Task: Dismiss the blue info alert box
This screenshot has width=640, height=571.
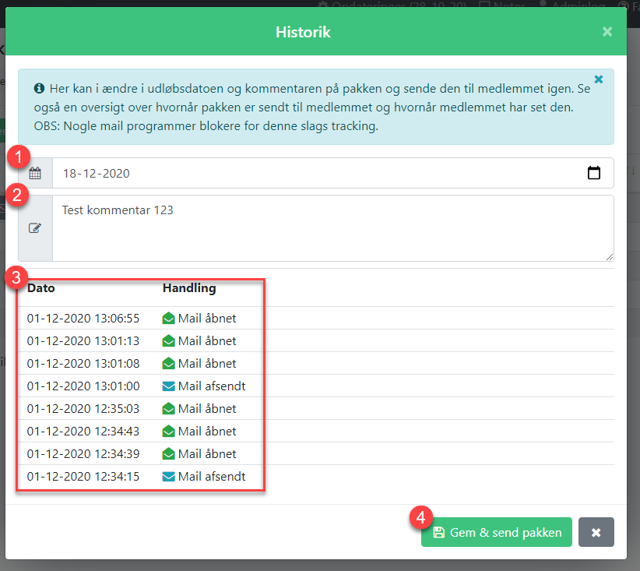Action: 599,79
